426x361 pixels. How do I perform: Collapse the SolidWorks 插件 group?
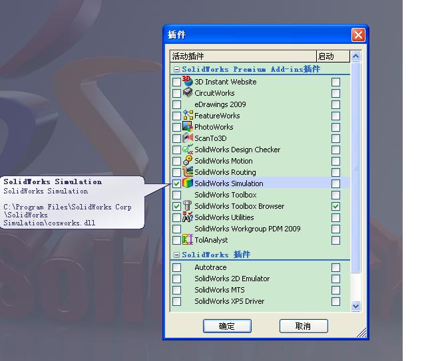[x=176, y=255]
